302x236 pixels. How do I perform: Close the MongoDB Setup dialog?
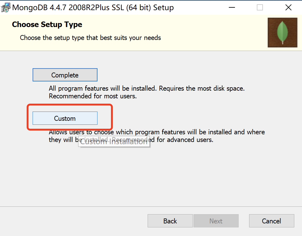click(288, 7)
